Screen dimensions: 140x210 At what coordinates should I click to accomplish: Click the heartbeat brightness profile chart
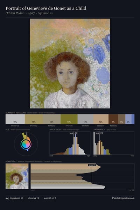(83, 176)
